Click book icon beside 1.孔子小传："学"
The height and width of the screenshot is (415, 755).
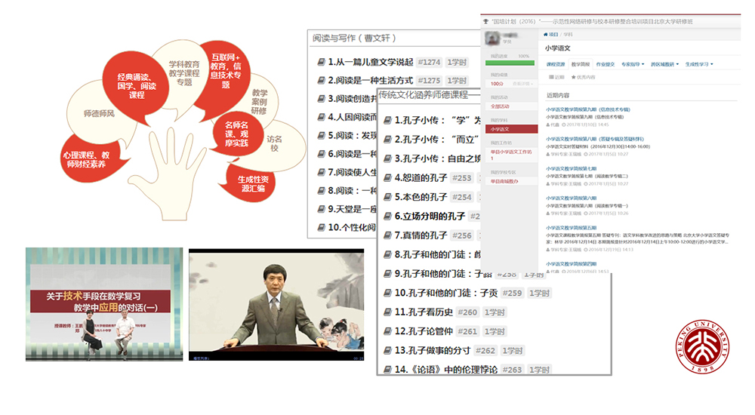[x=387, y=121]
